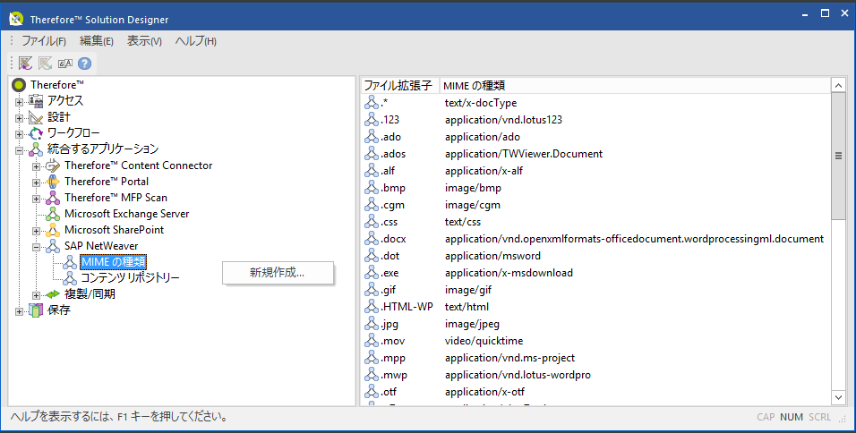This screenshot has width=856, height=433.
Task: Open the ファイル(F) menu
Action: (44, 41)
